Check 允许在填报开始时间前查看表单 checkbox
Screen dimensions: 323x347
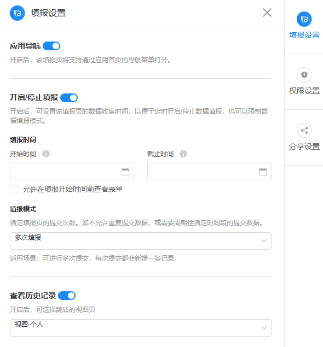[14, 190]
